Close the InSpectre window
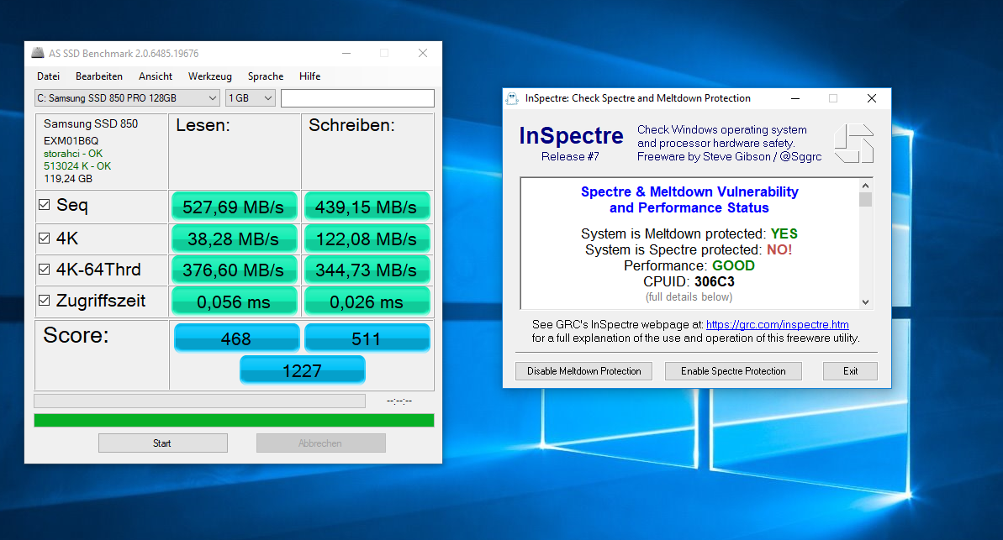This screenshot has height=540, width=1003. click(x=872, y=98)
